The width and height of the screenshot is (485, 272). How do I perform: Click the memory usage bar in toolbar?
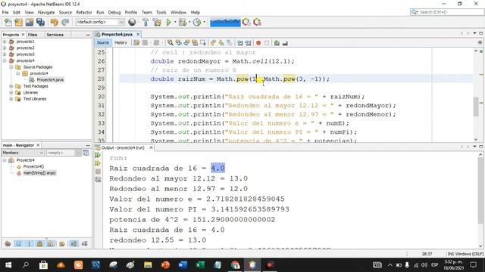(225, 22)
